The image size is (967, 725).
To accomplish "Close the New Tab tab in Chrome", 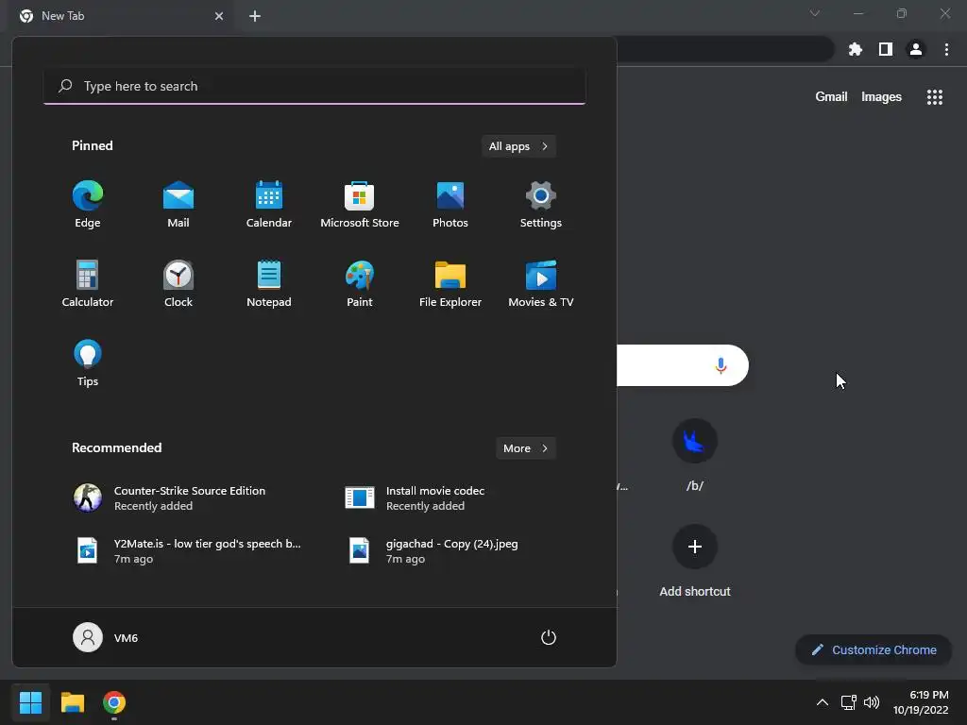I will pos(219,16).
